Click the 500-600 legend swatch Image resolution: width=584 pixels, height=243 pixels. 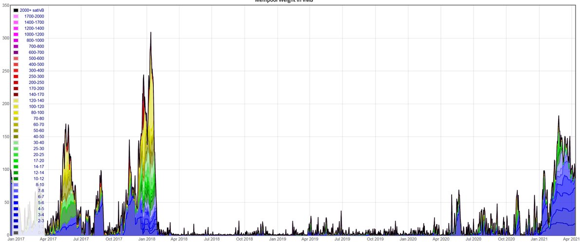[16, 58]
